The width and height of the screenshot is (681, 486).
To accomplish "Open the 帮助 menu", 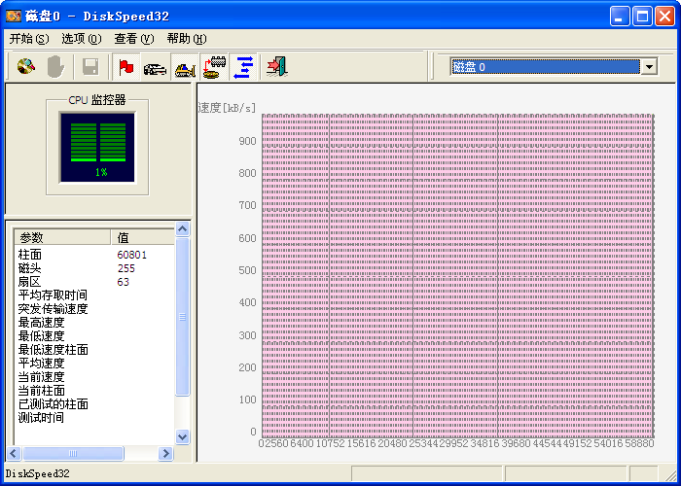I will [186, 39].
